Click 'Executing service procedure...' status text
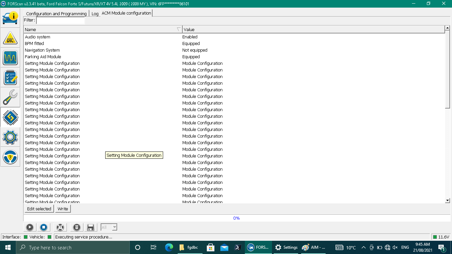452x254 pixels. click(84, 237)
